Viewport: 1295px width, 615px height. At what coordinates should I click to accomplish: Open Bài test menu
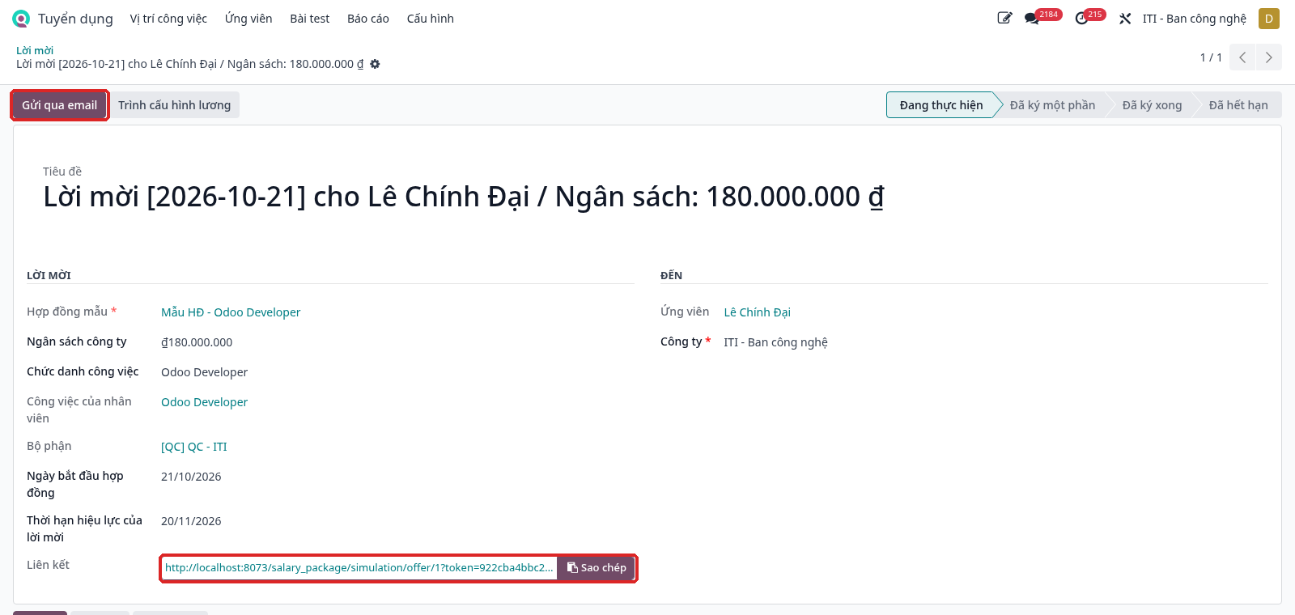[x=309, y=19]
